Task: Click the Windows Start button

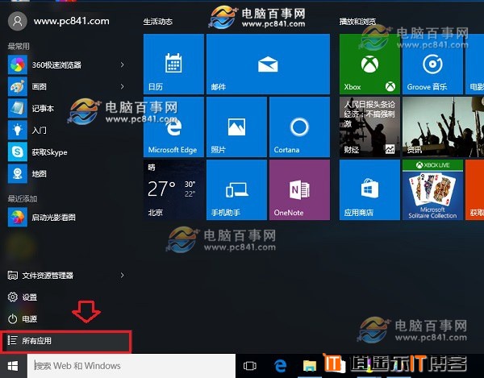Action: point(13,366)
